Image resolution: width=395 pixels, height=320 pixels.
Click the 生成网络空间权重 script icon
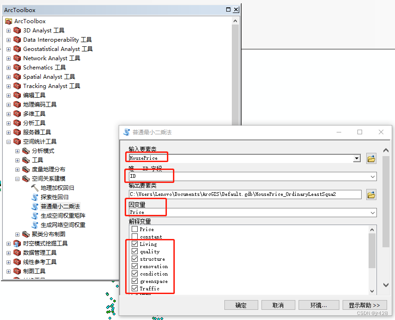tap(35, 225)
